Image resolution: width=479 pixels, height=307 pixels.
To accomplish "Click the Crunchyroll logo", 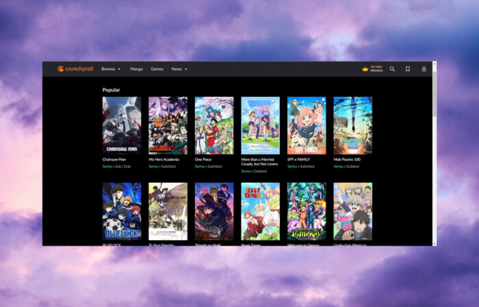I will tap(75, 69).
